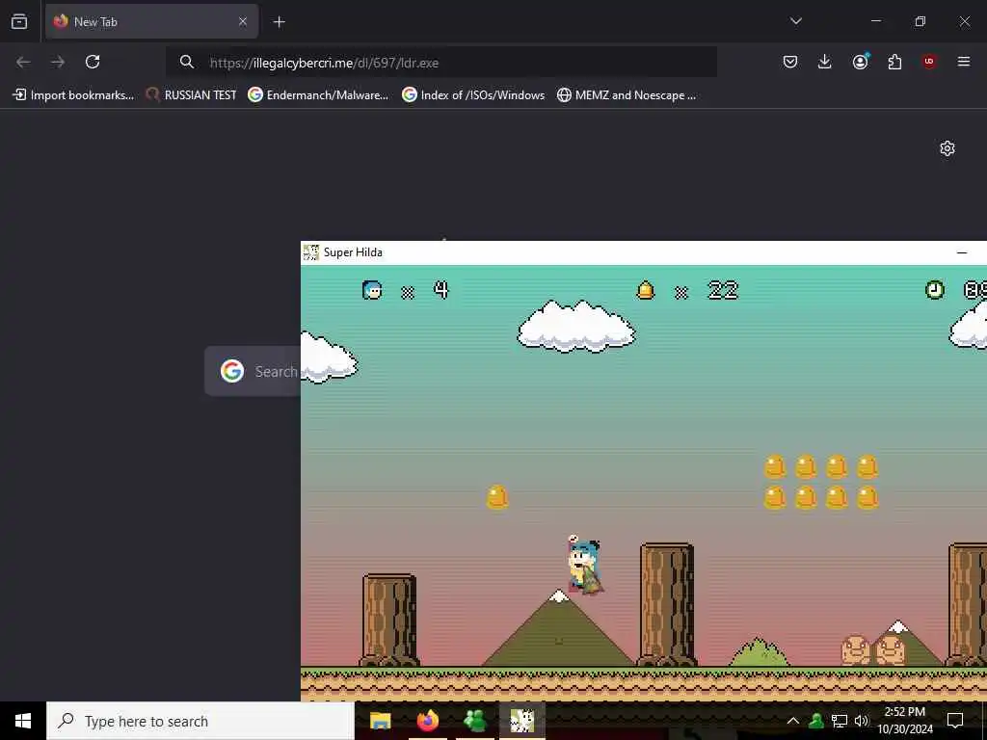Minimize the Super Hilda game window

point(962,252)
